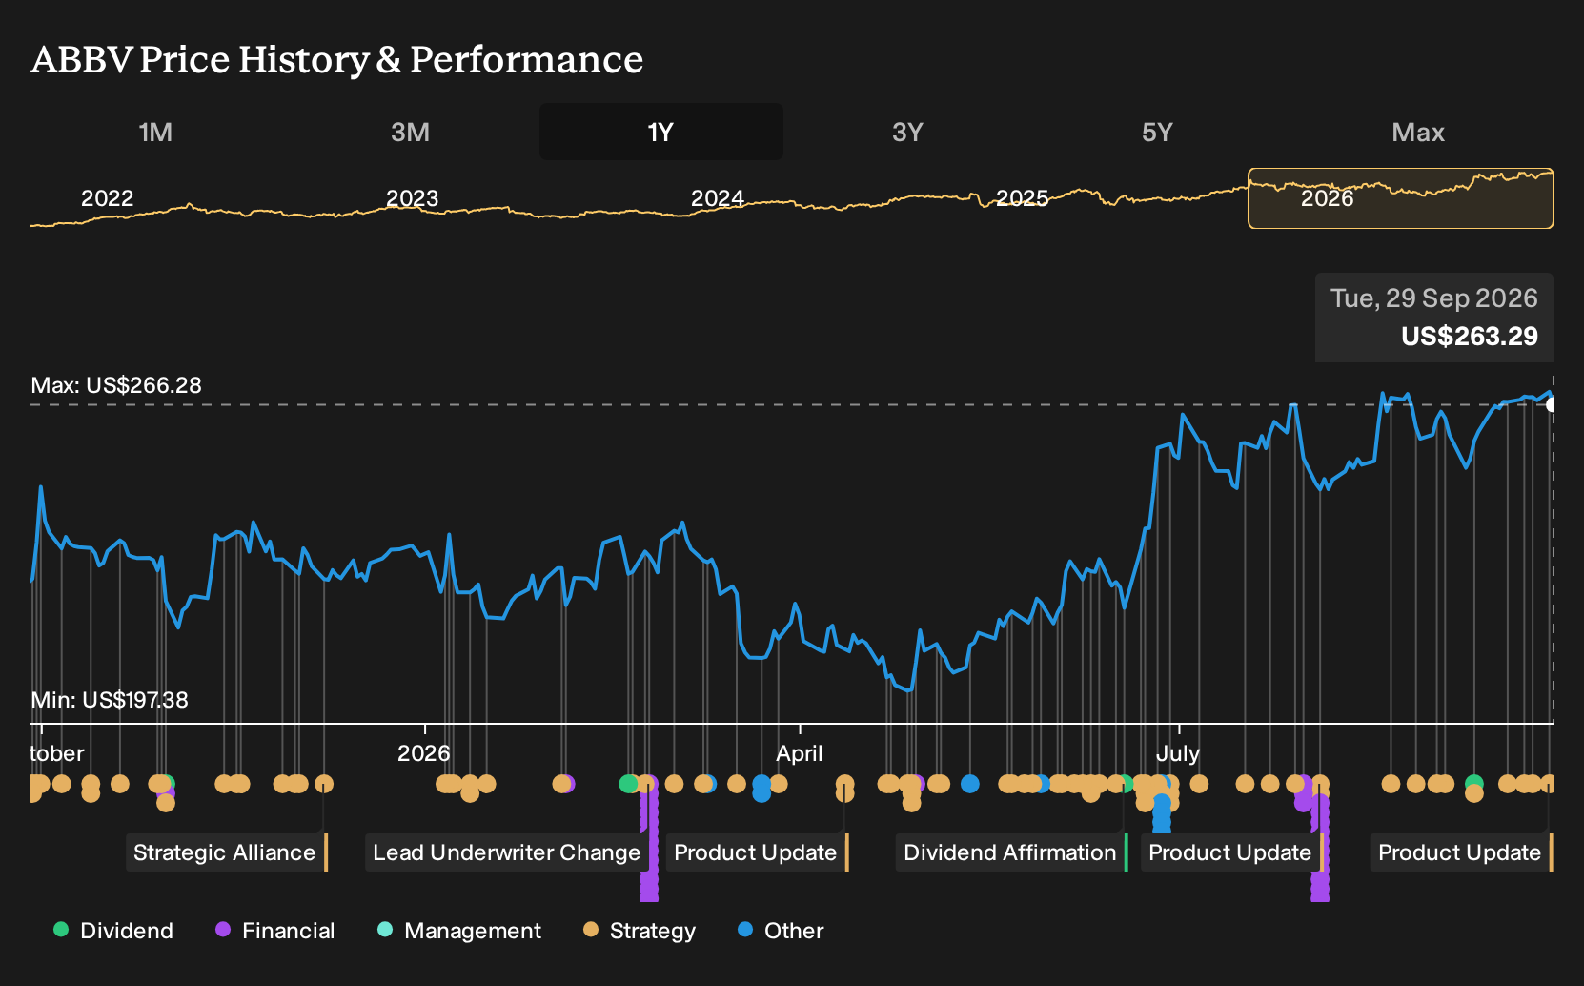Toggle Strategy events in legend
This screenshot has width=1584, height=986.
tap(640, 931)
